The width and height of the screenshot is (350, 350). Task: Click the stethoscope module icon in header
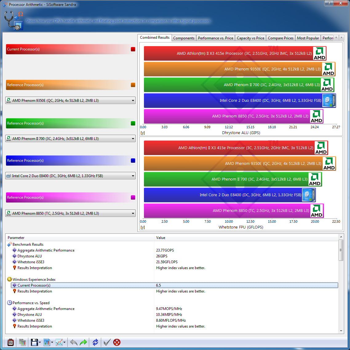14,21
